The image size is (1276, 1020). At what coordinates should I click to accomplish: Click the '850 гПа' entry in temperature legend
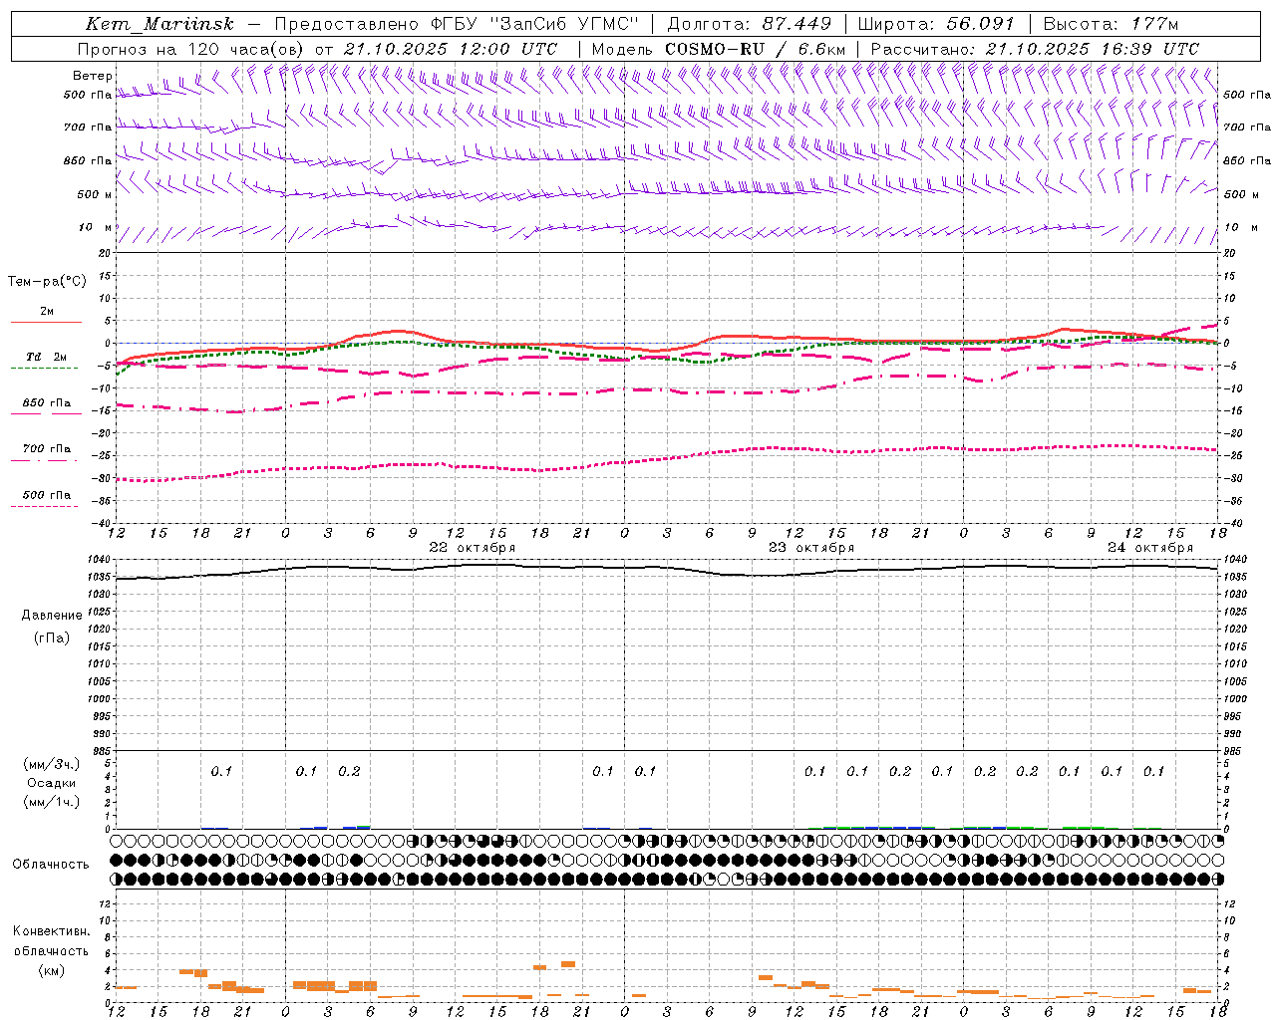(47, 403)
